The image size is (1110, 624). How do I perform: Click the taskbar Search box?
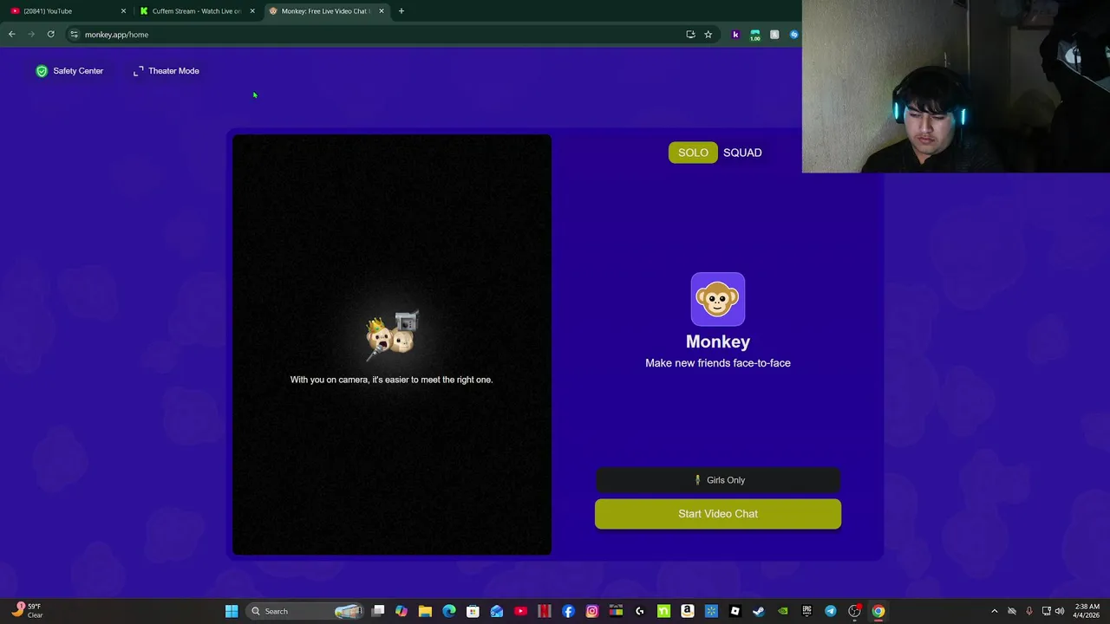coord(305,611)
